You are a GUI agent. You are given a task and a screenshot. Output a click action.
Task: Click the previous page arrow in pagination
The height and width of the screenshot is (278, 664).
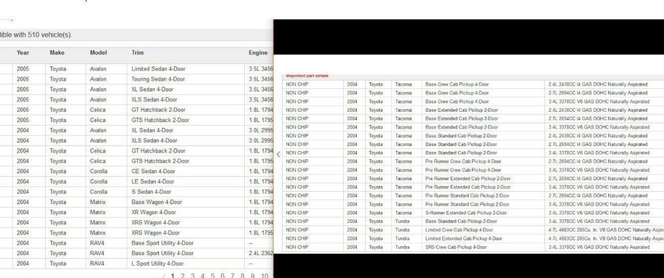coord(165,276)
